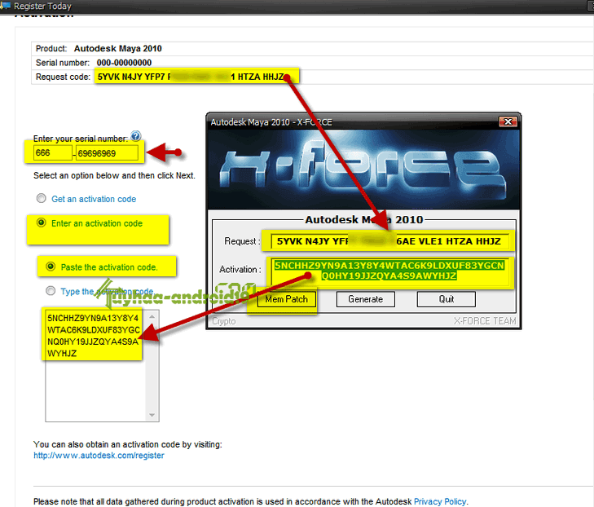Choose Paste the activation code radio button
594x507 pixels.
51,267
